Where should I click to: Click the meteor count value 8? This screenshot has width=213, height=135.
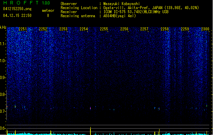pos(48,16)
